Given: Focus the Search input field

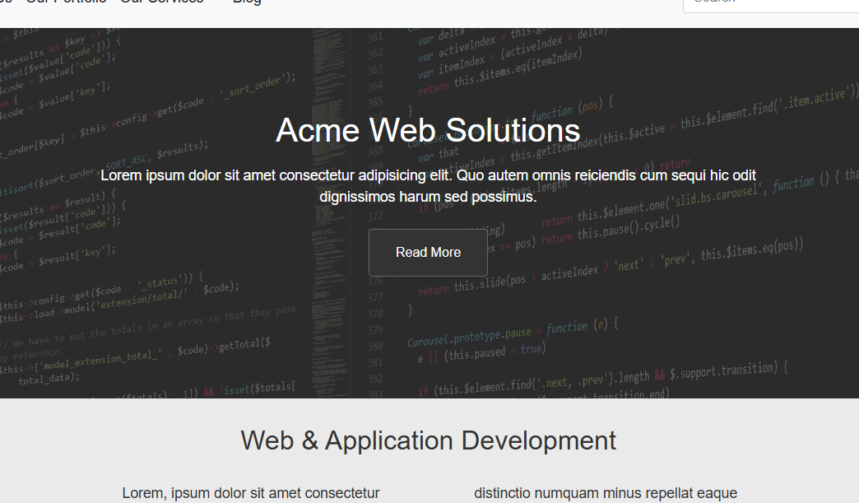Looking at the screenshot, I should tap(771, 4).
